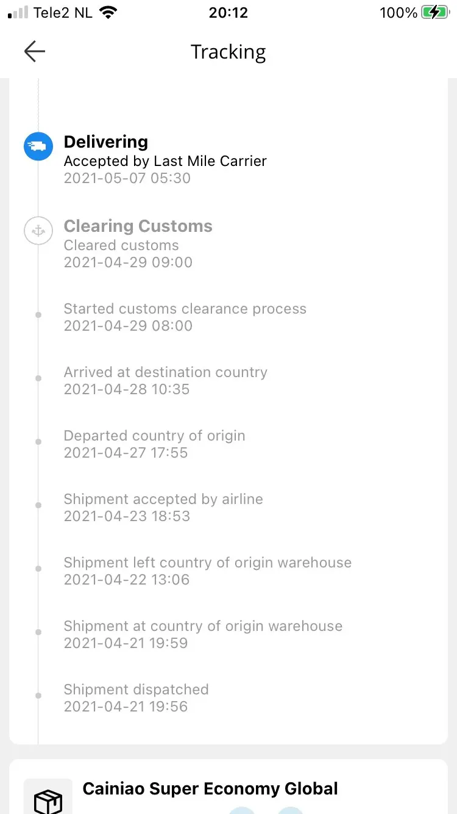
Task: Select Shipment at country of origin warehouse entry
Action: pos(203,626)
